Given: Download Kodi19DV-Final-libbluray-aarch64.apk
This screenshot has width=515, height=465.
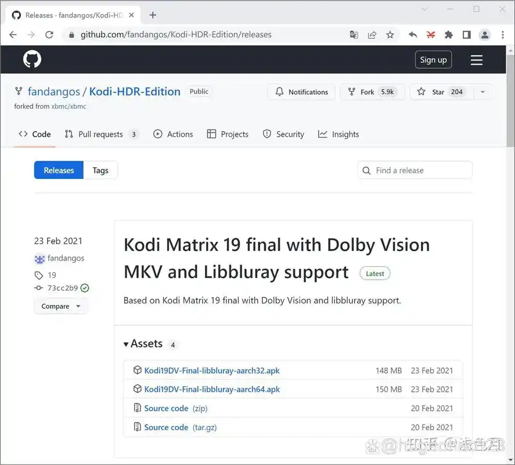Looking at the screenshot, I should [x=212, y=389].
